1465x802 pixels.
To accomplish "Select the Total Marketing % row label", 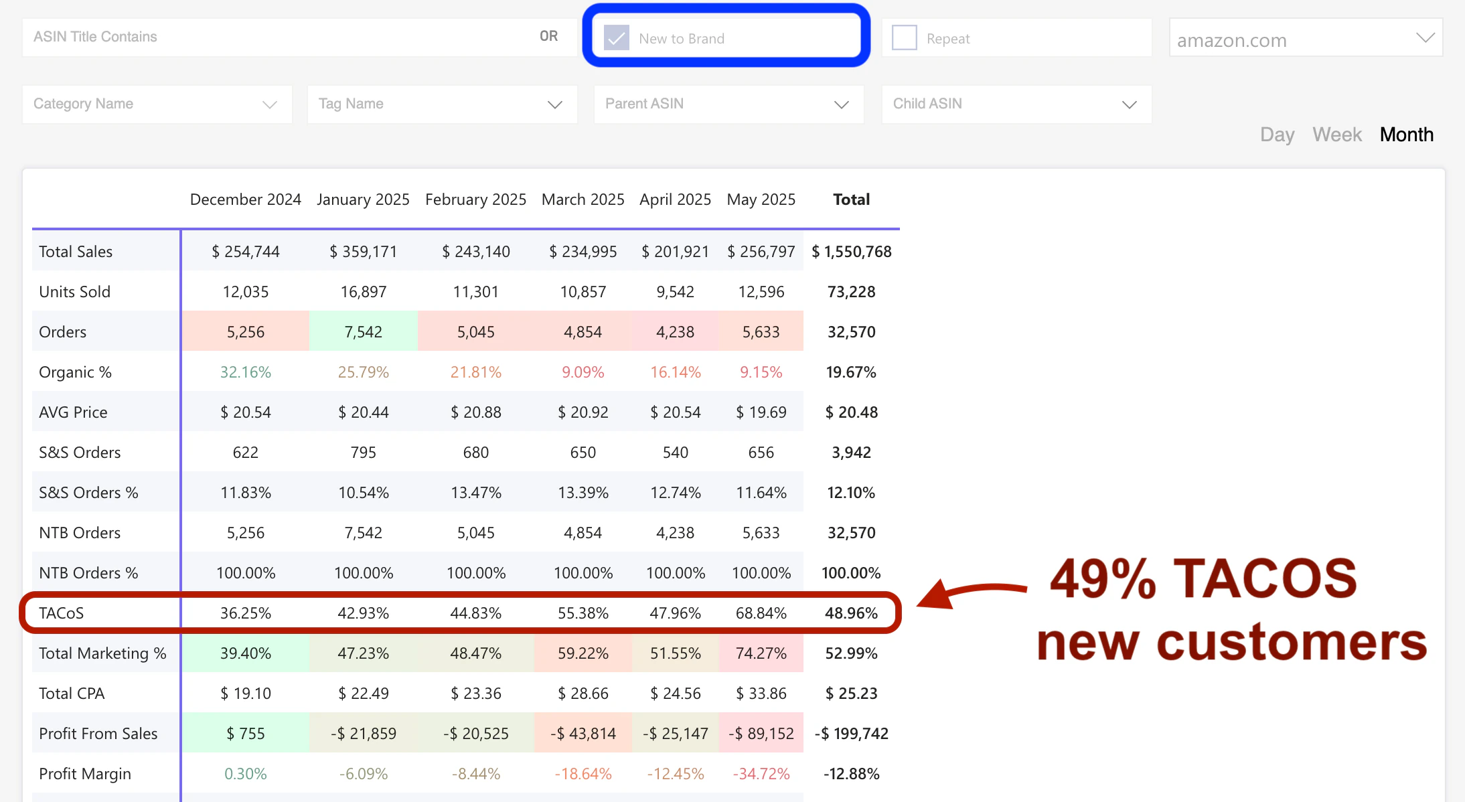I will (x=102, y=653).
